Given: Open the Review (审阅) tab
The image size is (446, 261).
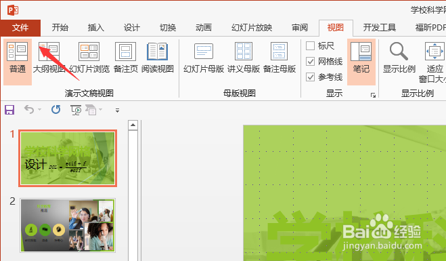Looking at the screenshot, I should [300, 28].
